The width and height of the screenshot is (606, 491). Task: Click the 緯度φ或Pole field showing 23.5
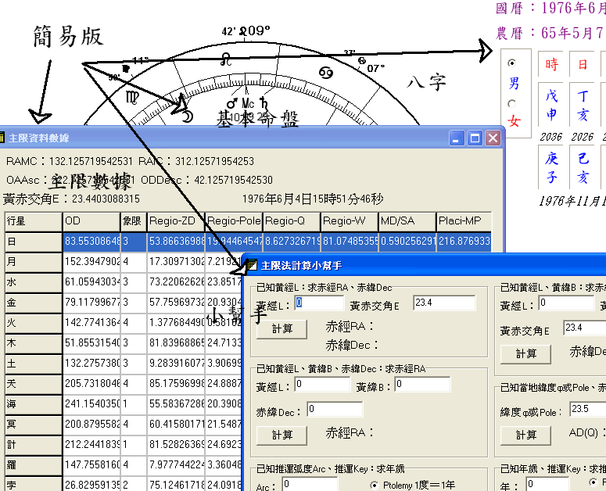click(x=588, y=409)
